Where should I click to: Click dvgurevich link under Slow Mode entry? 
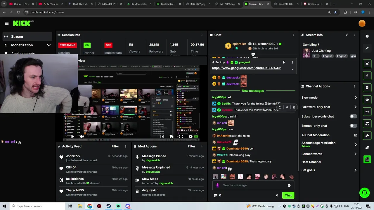pos(166,183)
